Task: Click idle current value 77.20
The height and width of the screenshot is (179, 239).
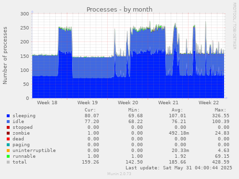Action: (x=92, y=122)
